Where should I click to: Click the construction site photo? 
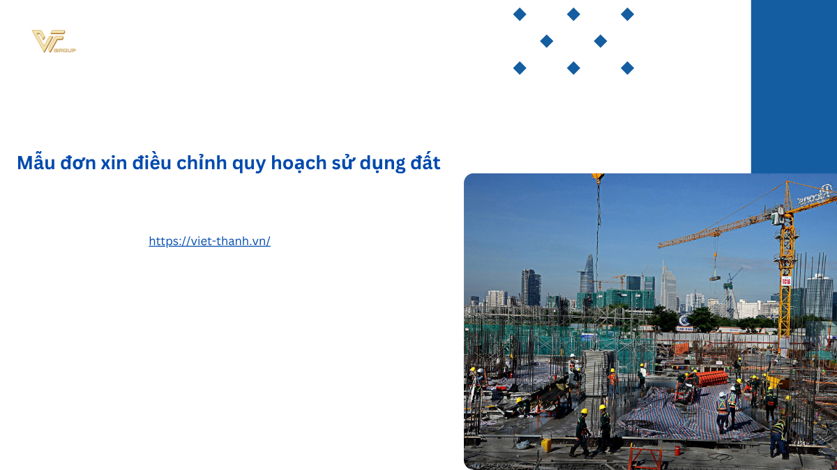[650, 321]
